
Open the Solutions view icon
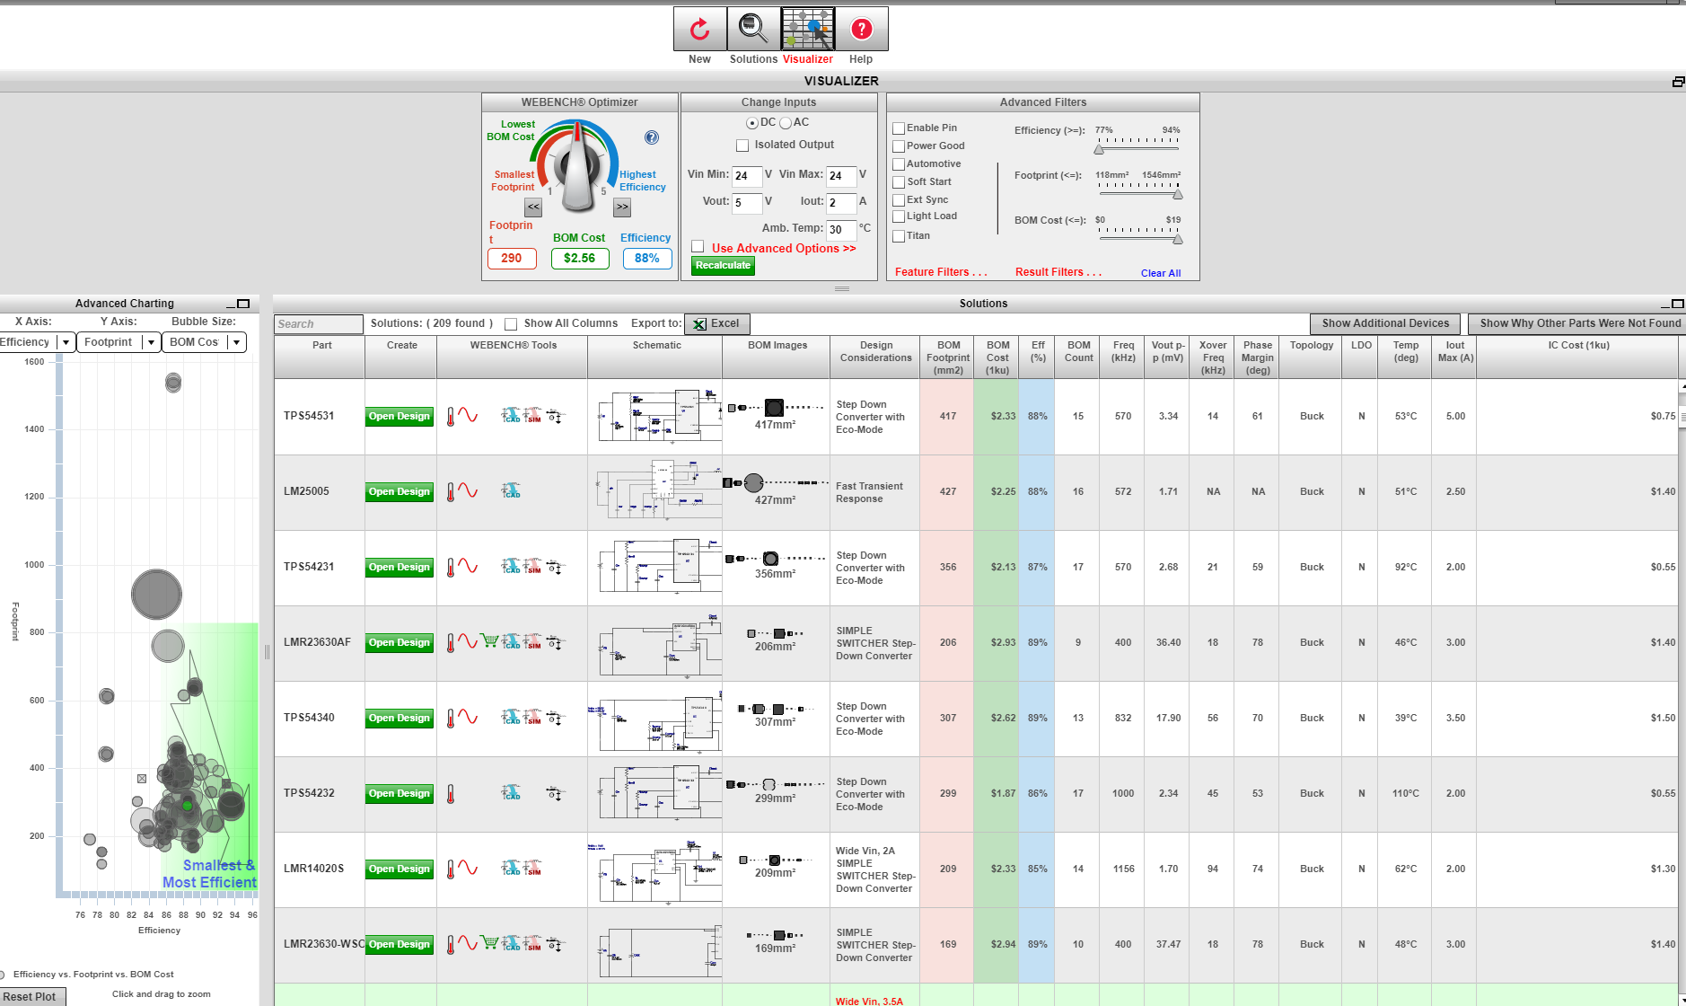click(753, 30)
